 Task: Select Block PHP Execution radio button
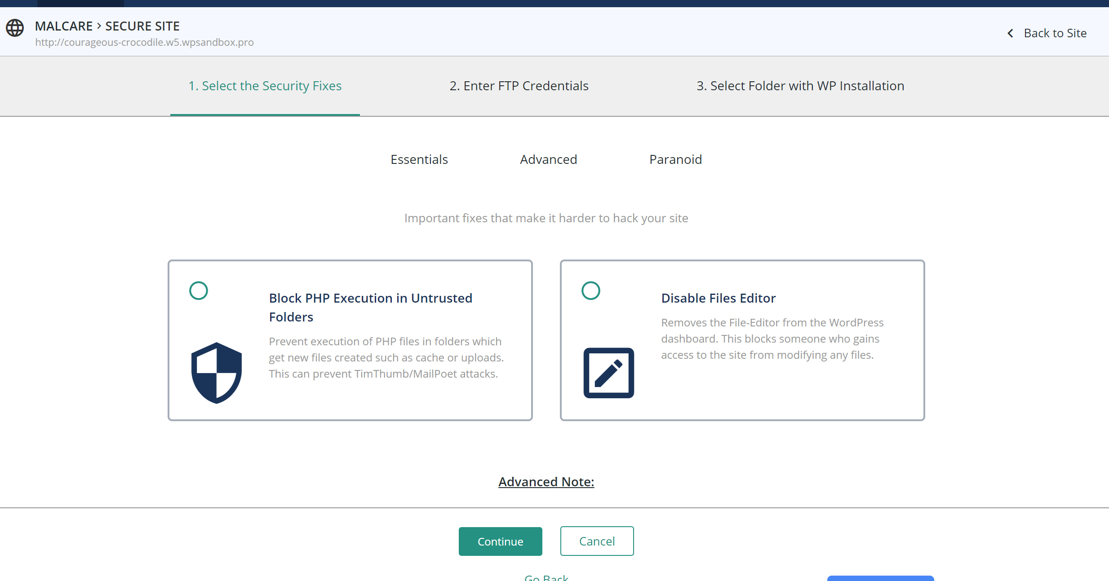coord(199,290)
